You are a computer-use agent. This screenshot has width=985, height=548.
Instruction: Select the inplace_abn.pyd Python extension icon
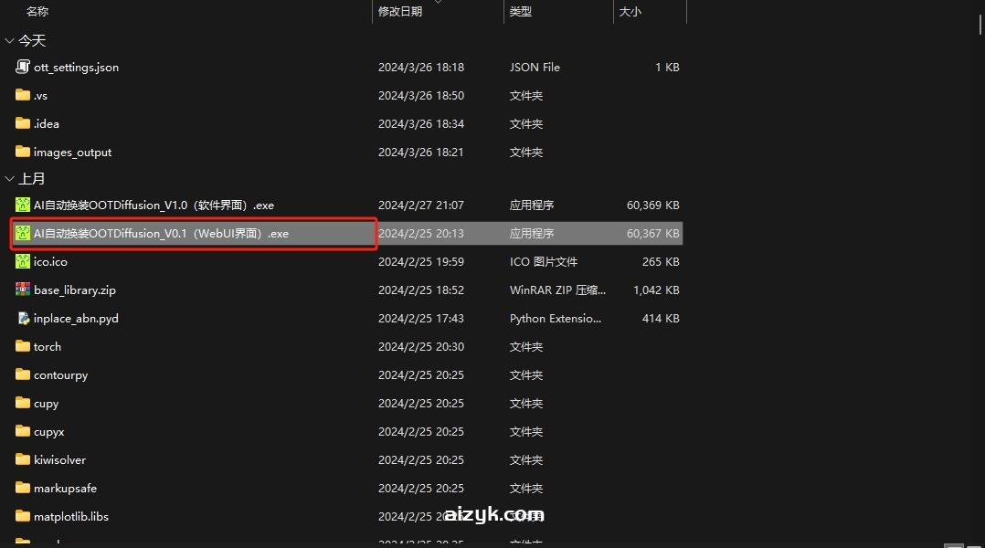(x=21, y=318)
